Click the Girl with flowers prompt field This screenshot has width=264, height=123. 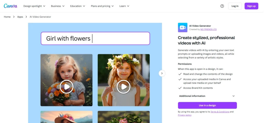tap(95, 39)
